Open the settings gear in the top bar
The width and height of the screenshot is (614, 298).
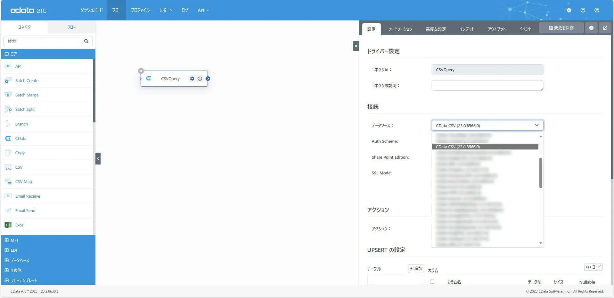point(569,10)
